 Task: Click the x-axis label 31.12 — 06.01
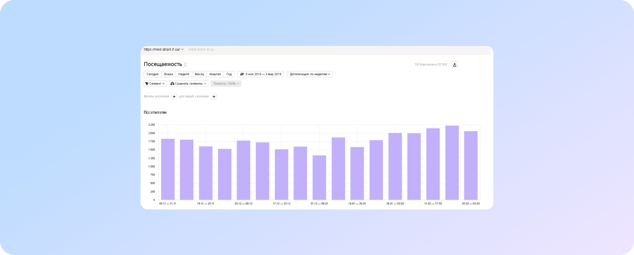[319, 204]
